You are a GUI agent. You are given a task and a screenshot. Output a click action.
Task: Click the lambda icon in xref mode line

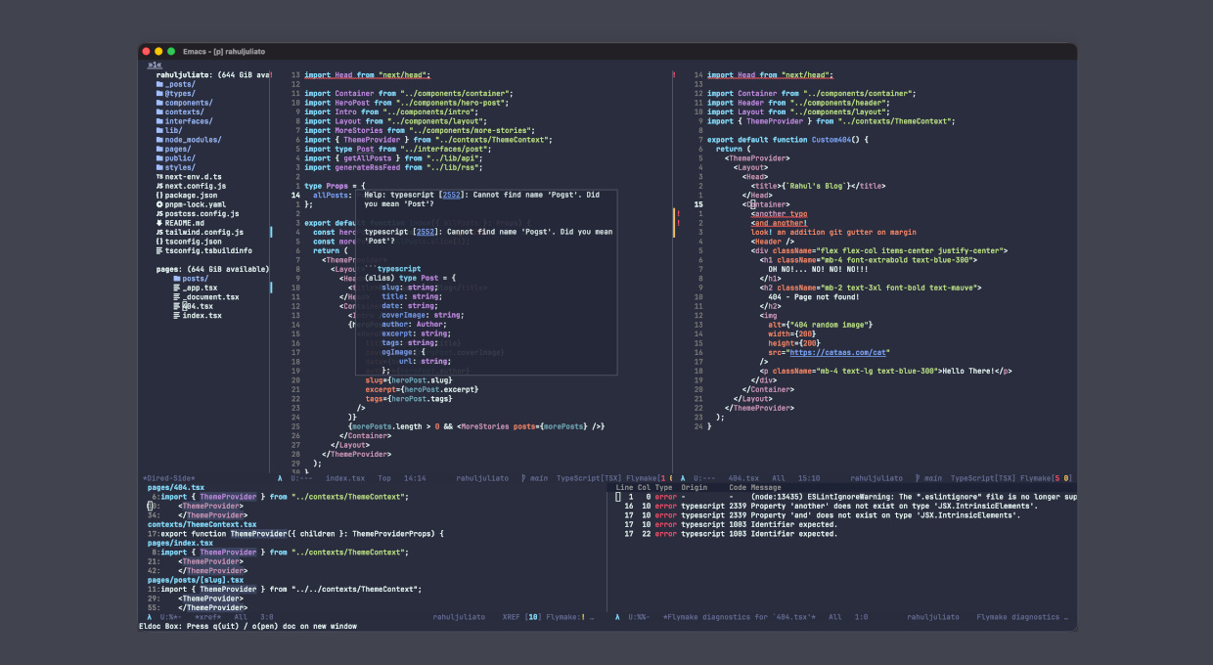(150, 617)
